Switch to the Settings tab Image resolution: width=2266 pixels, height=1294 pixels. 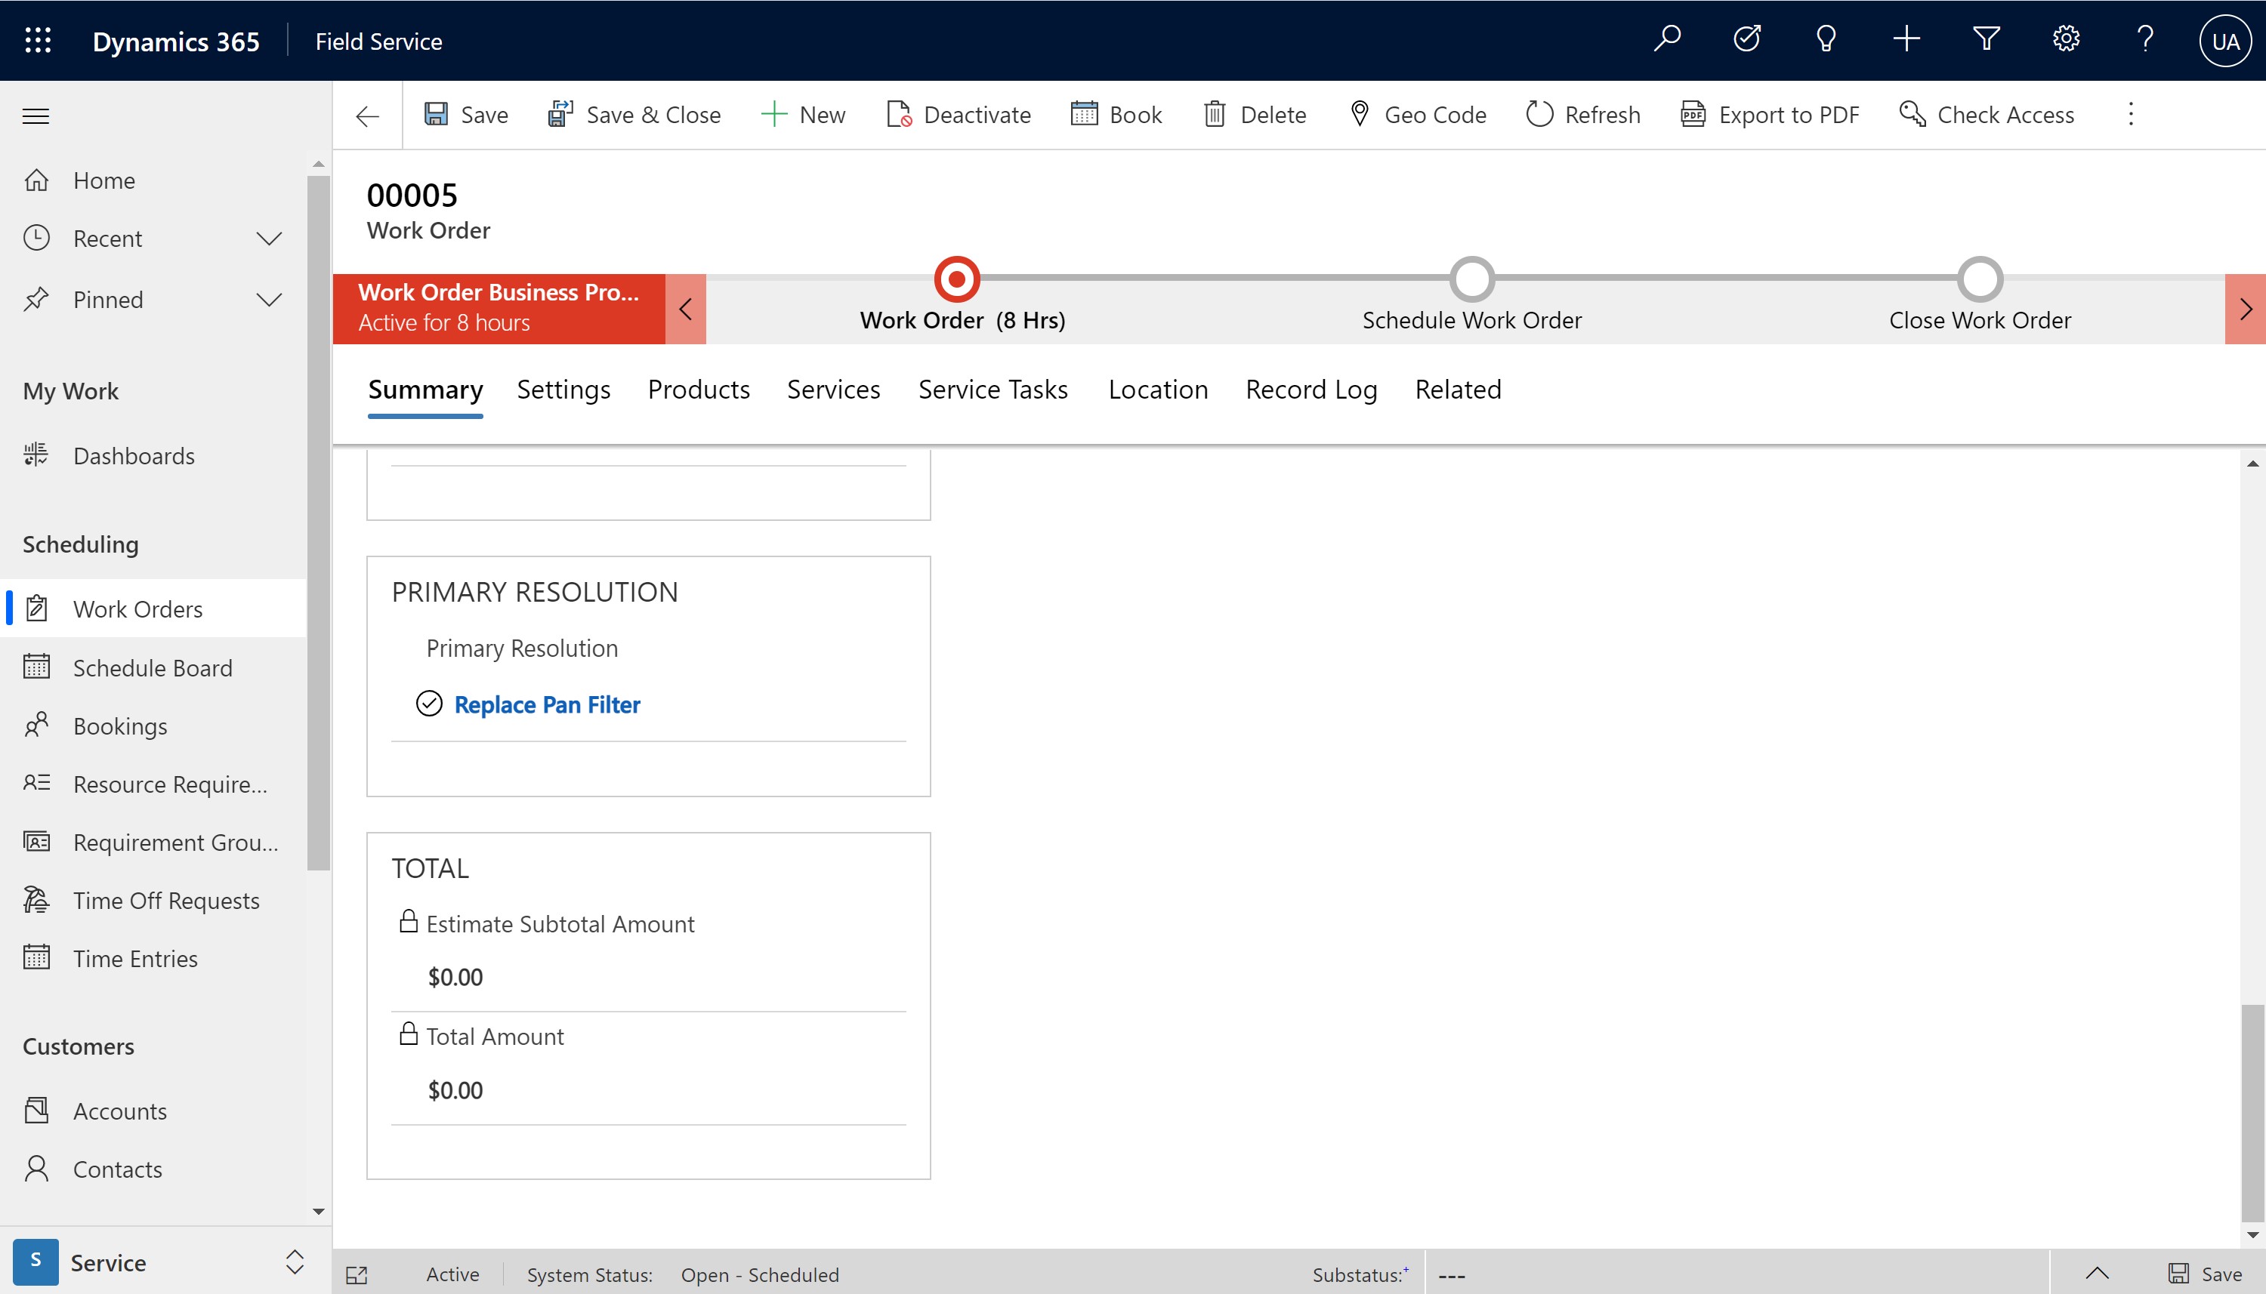tap(563, 390)
